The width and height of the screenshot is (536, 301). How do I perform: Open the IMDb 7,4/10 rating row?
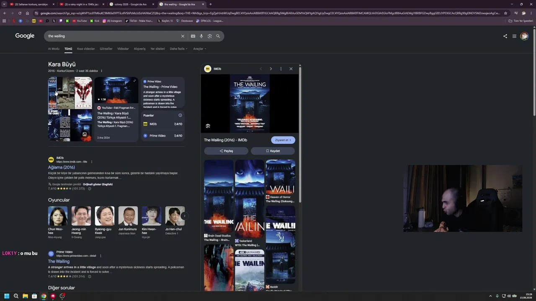point(163,124)
